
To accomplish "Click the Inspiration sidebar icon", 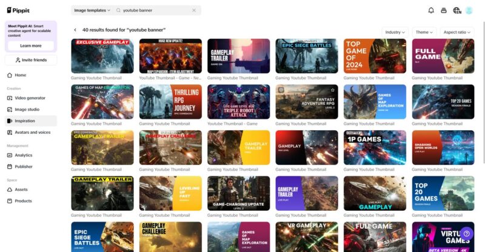I will [x=10, y=121].
